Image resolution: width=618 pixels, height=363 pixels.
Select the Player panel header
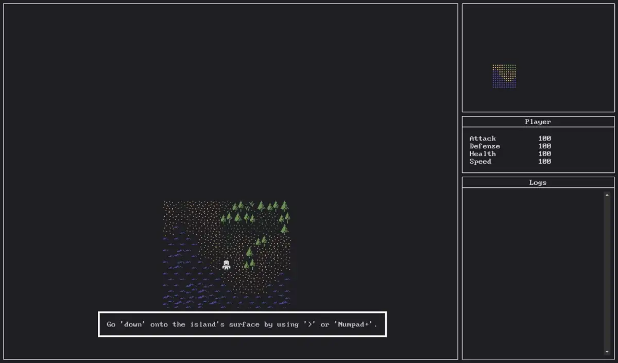538,122
